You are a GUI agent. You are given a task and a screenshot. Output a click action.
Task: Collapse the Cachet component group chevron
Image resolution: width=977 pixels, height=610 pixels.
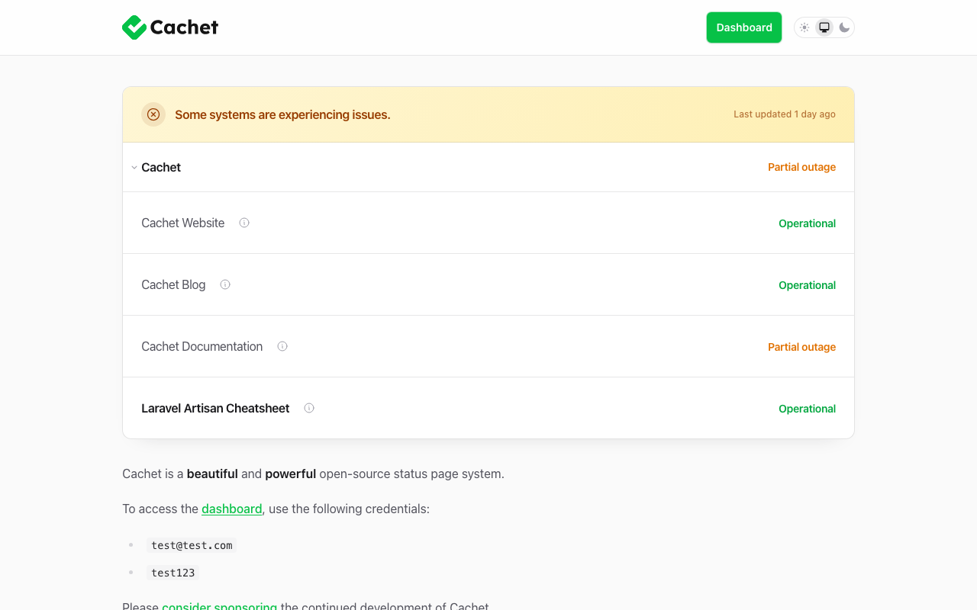[134, 168]
